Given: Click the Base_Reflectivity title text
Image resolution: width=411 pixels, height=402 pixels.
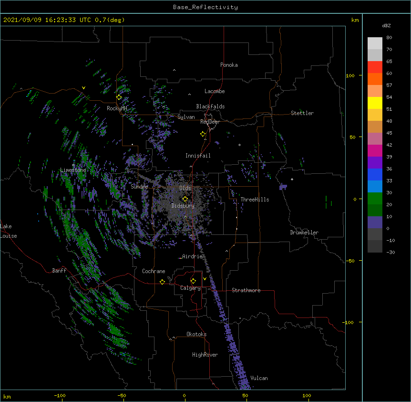Looking at the screenshot, I should [205, 7].
